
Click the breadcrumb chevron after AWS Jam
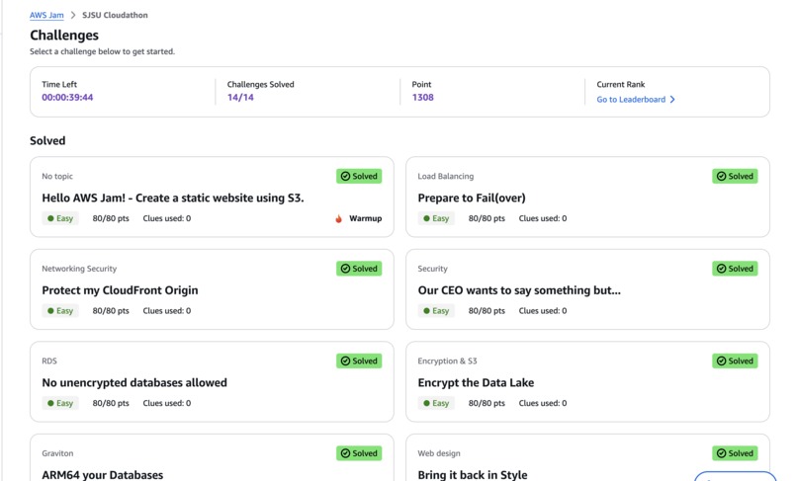[73, 15]
